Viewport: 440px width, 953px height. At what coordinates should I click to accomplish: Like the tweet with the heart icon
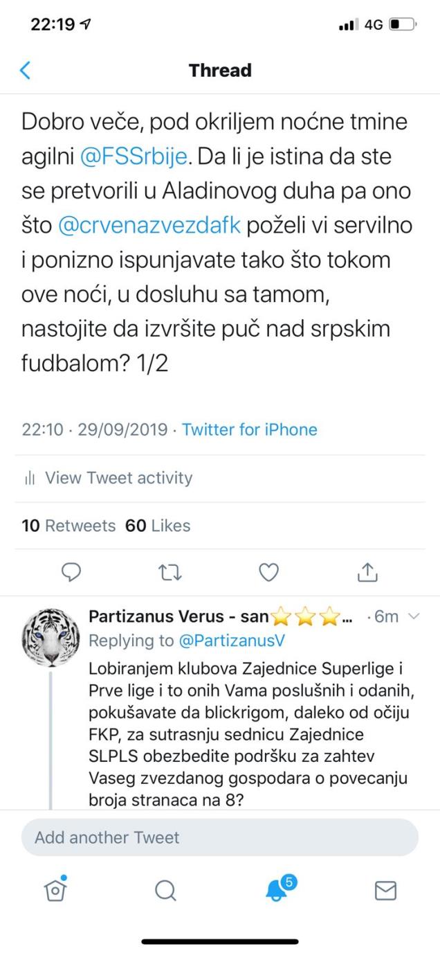click(268, 571)
